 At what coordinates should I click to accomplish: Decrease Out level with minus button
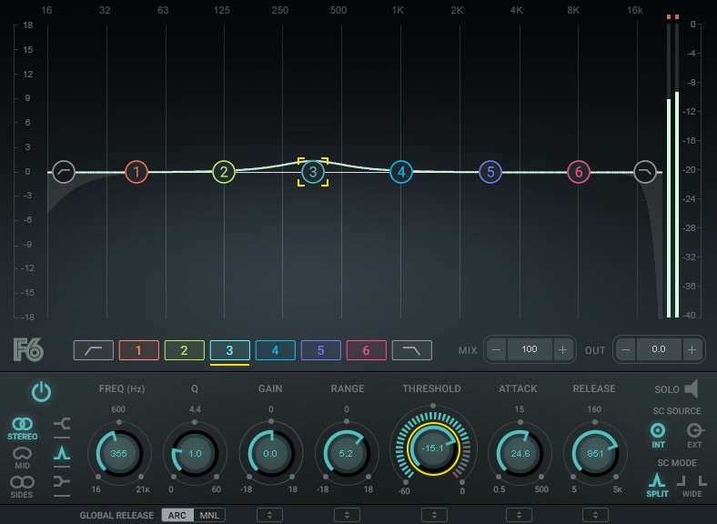pyautogui.click(x=626, y=349)
